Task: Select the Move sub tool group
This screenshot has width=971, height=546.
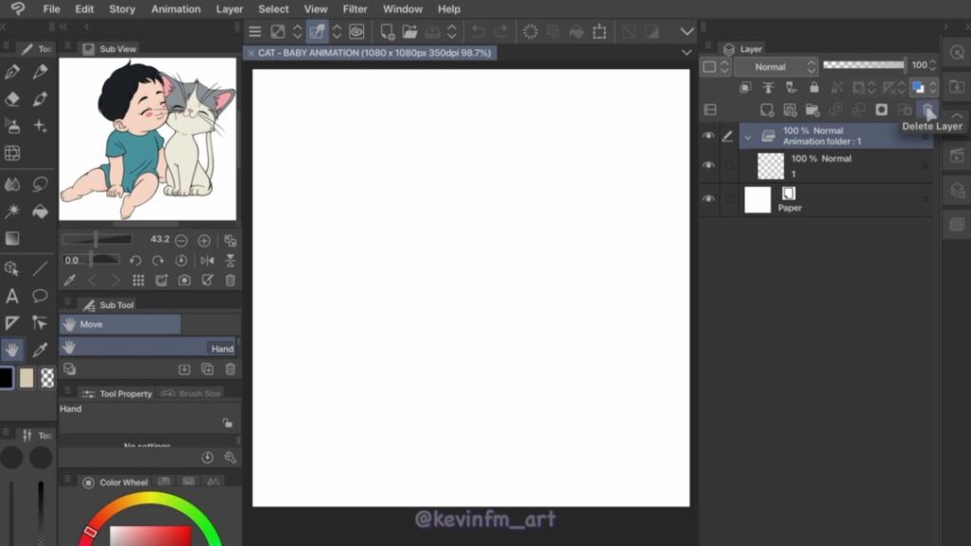Action: click(x=119, y=324)
